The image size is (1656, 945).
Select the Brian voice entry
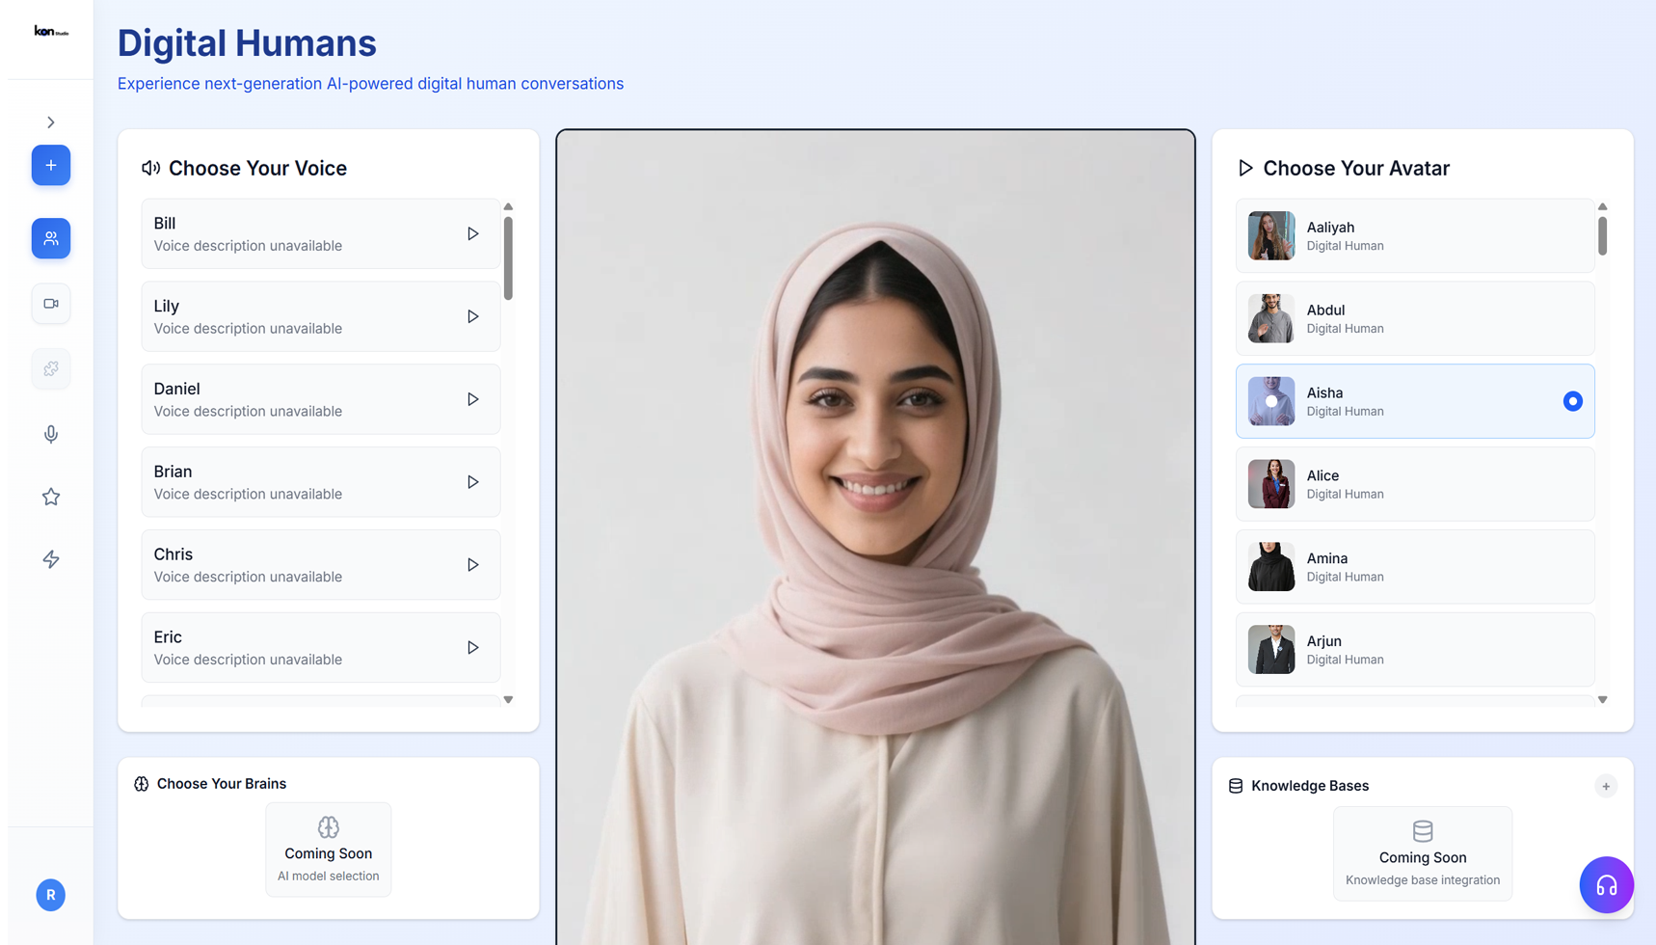pos(299,482)
